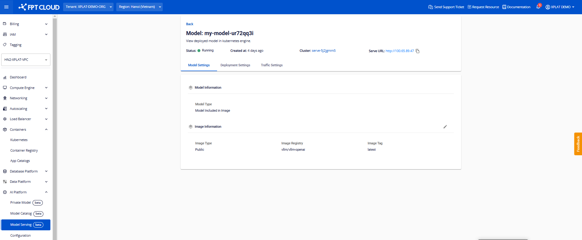Edit Image Information with pencil icon
582x240 pixels.
pyautogui.click(x=445, y=127)
